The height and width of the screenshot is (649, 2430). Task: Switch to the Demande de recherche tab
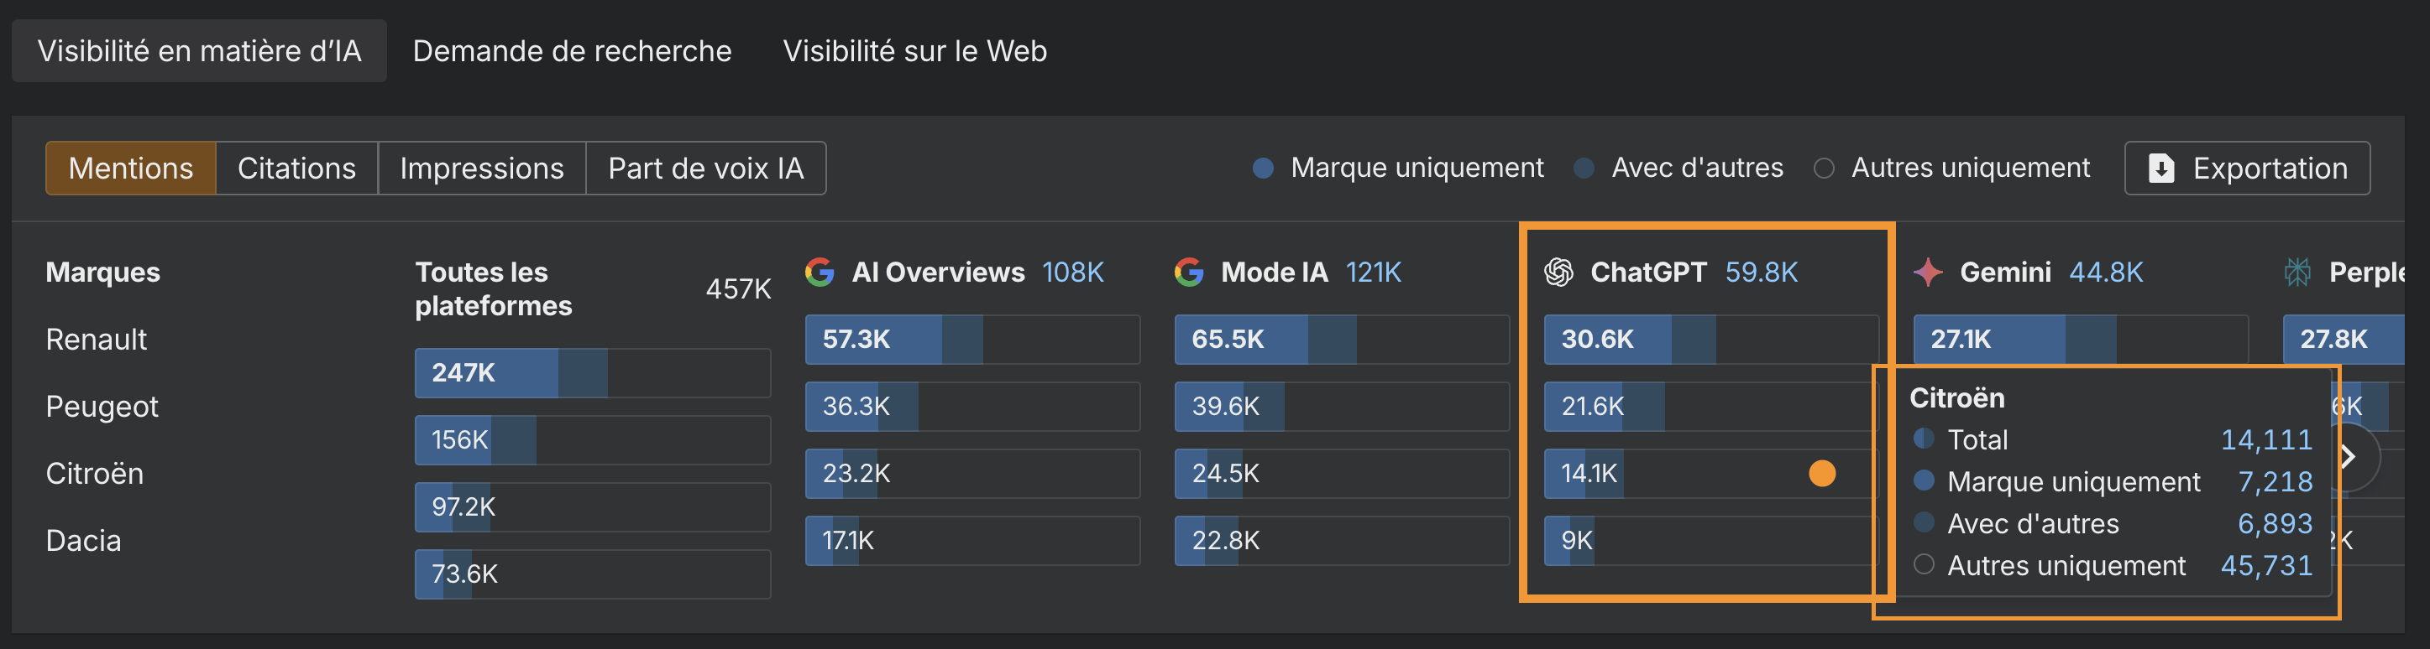point(571,50)
